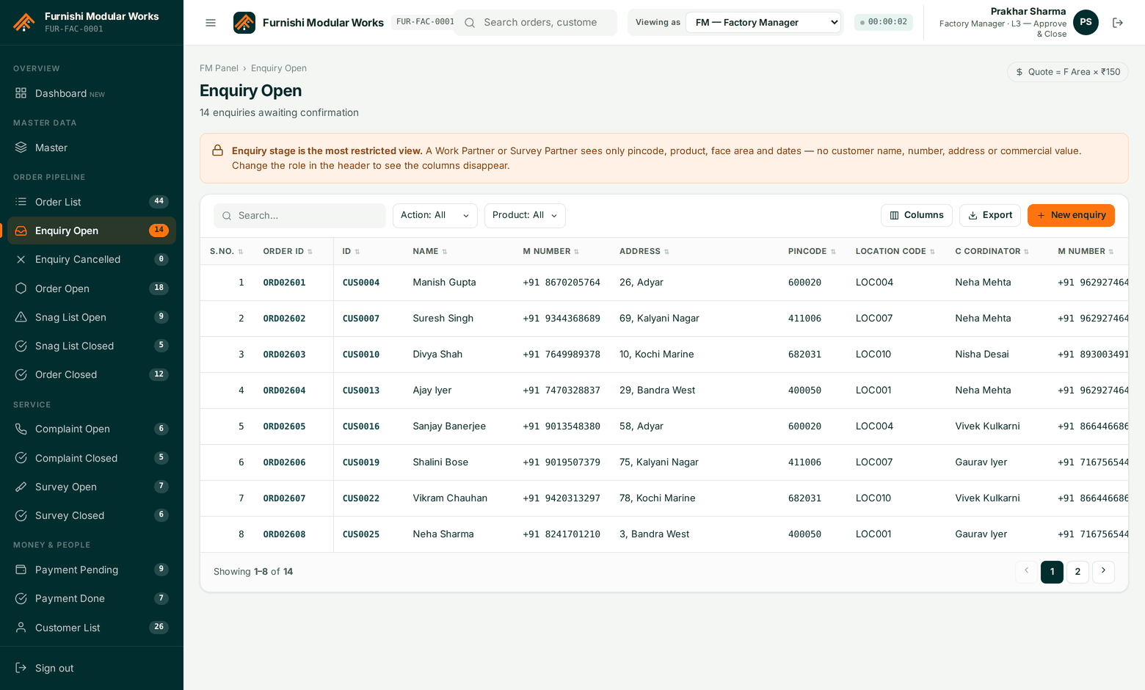Click the lock icon in warning banner
This screenshot has height=690, width=1145.
tap(217, 150)
